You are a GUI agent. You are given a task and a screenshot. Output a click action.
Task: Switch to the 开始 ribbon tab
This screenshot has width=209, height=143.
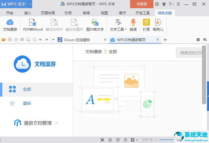pos(10,13)
